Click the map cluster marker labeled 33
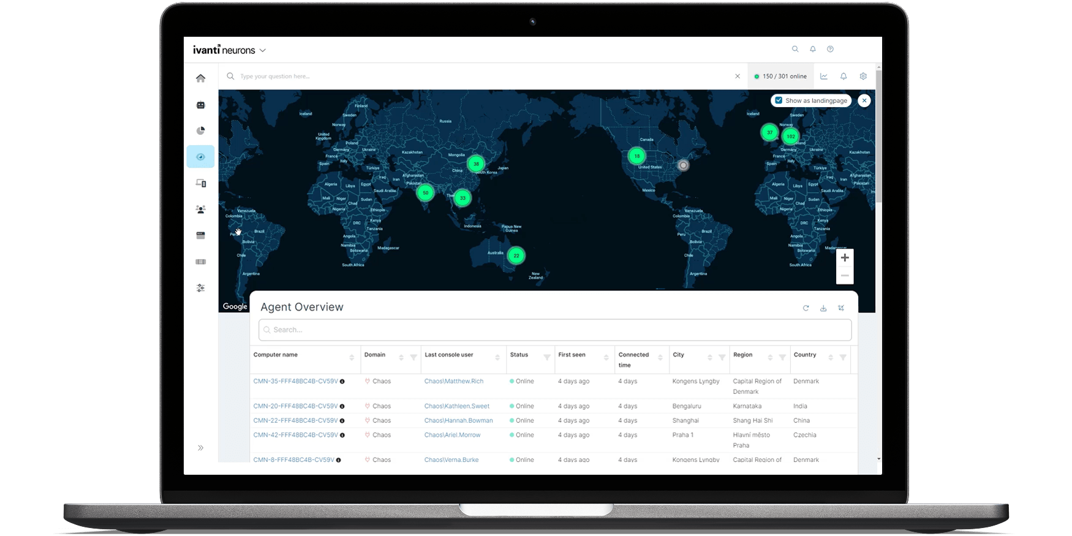This screenshot has width=1072, height=536. point(462,197)
